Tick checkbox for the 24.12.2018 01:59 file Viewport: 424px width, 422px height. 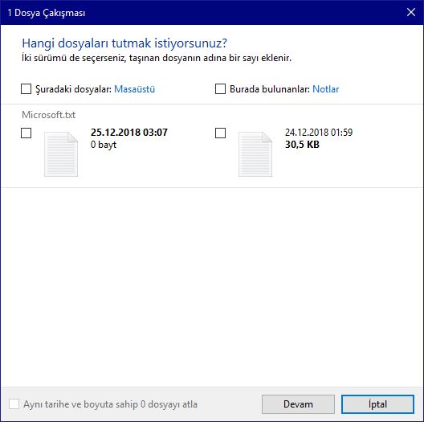(220, 133)
